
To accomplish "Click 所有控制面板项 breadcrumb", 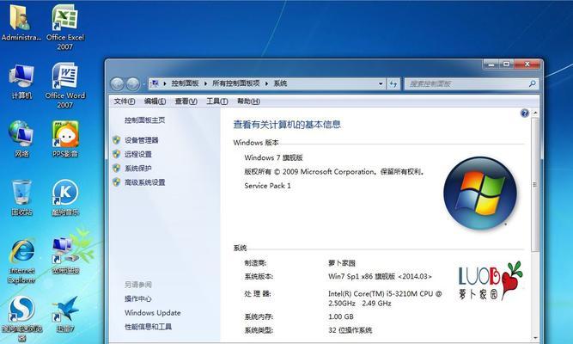I will click(x=235, y=83).
